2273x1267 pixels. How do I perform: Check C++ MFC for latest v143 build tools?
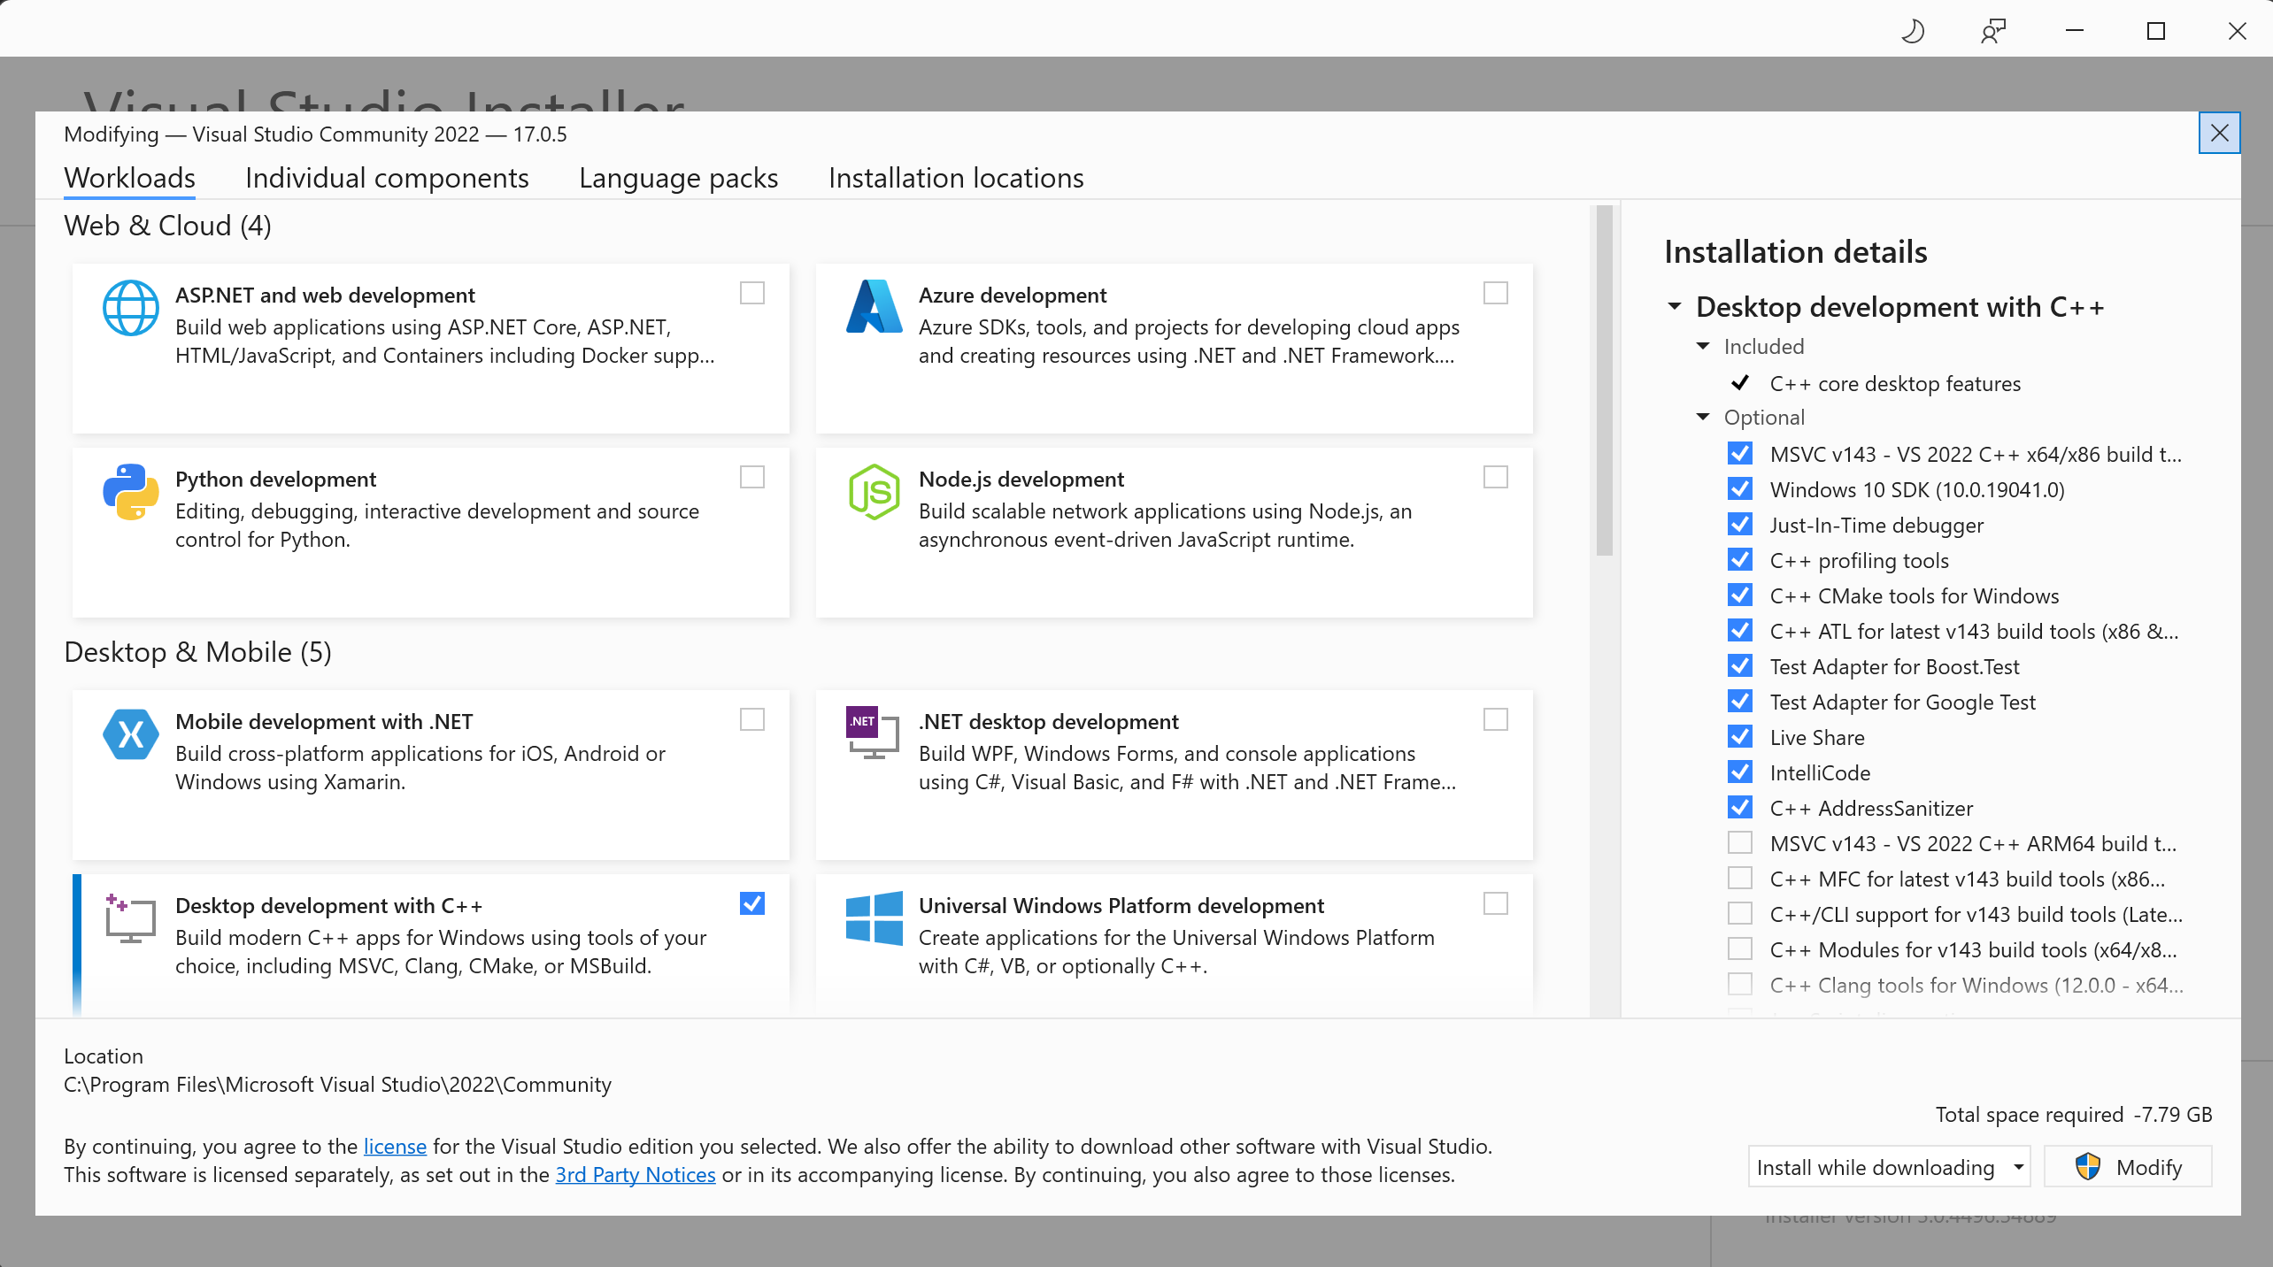(1739, 879)
